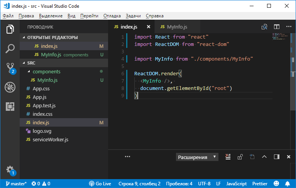Viewport: 296px width, 188px height.
Task: Close the bottom panel
Action: coord(289,157)
